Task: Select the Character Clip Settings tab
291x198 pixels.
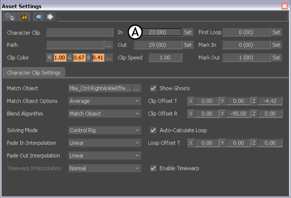Action: (34, 73)
